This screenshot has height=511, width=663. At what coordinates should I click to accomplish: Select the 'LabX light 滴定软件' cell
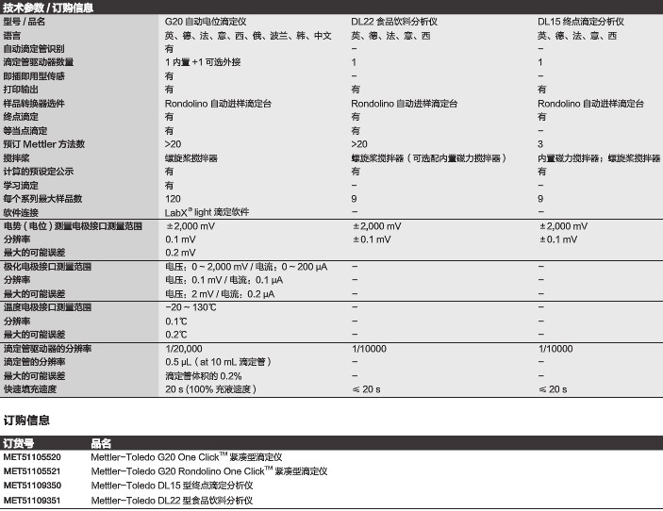[x=207, y=212]
